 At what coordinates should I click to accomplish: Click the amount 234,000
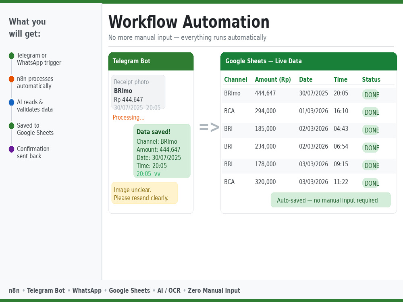pyautogui.click(x=265, y=147)
